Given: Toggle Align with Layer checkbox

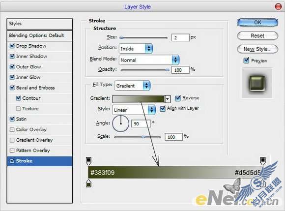Looking at the screenshot, I should click(x=163, y=109).
